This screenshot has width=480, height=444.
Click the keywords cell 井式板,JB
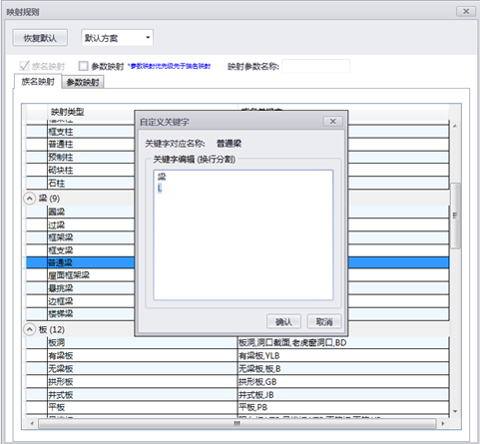point(343,395)
